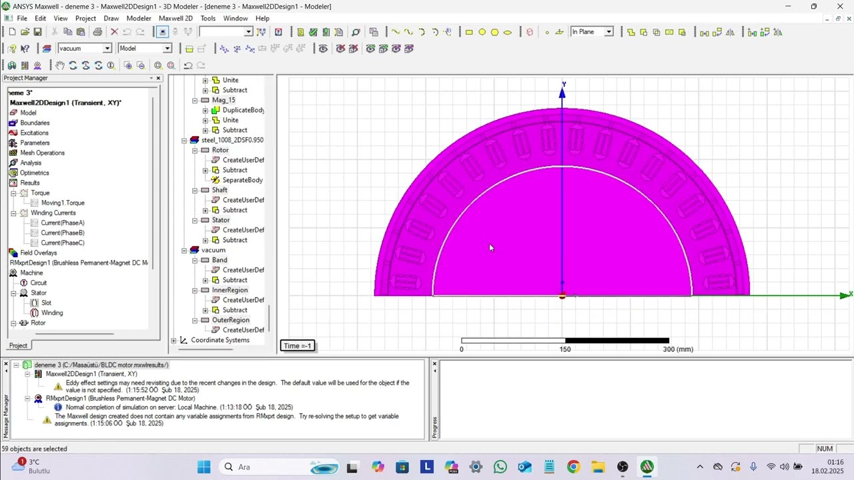Collapse the vacuum material node
854x480 pixels.
(185, 251)
